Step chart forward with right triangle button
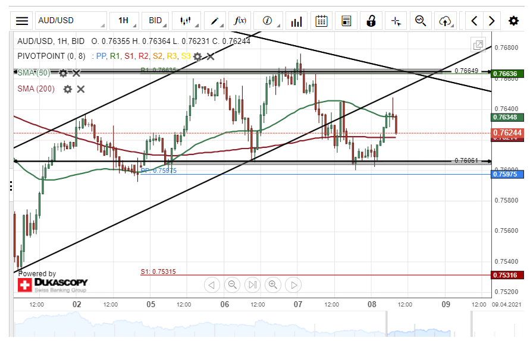The height and width of the screenshot is (341, 530). 293,285
